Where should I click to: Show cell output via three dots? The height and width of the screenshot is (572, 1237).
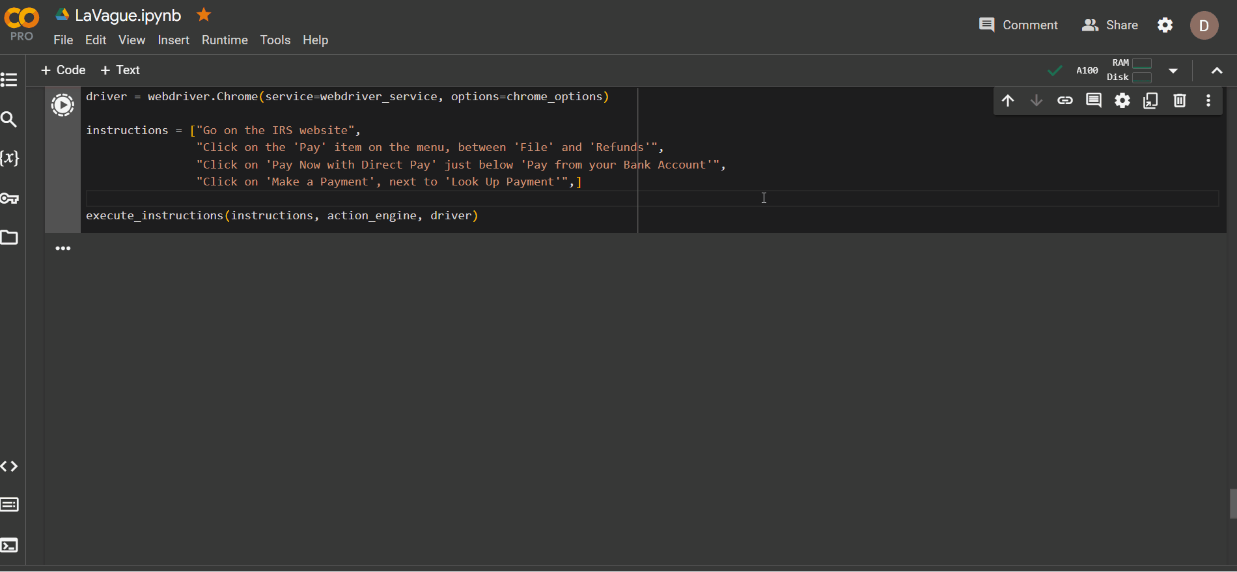pyautogui.click(x=63, y=248)
